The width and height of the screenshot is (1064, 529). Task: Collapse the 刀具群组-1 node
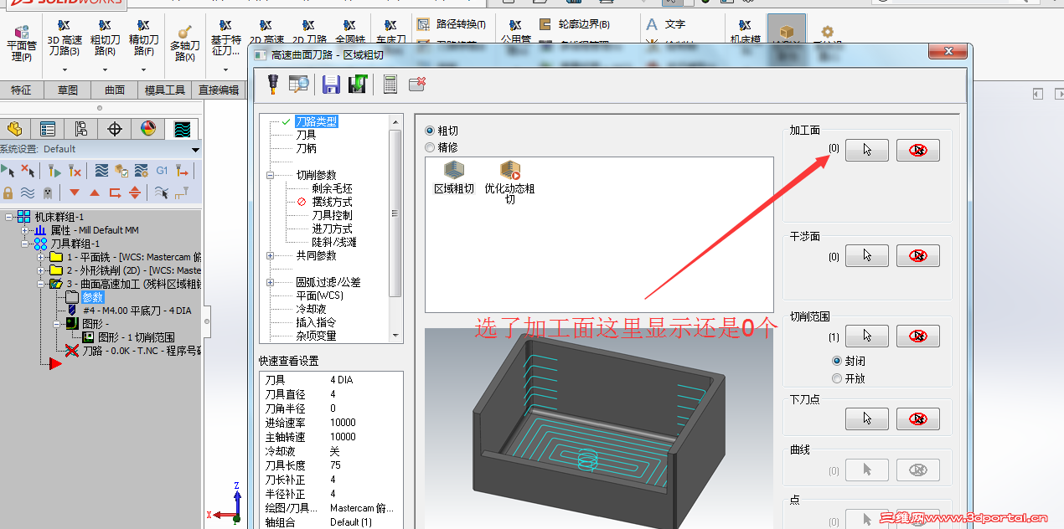[24, 244]
